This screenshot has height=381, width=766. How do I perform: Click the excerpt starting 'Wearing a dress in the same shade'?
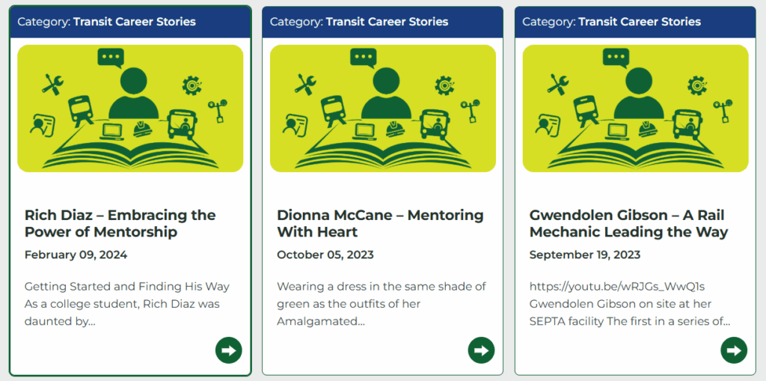point(382,304)
